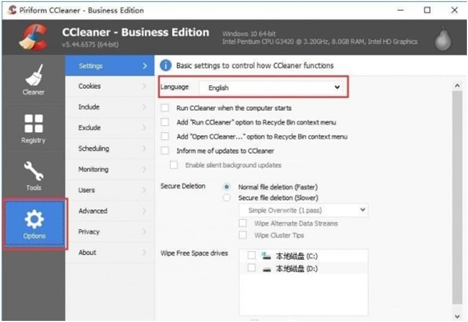The width and height of the screenshot is (468, 322).
Task: Open the Language dropdown
Action: click(x=271, y=87)
